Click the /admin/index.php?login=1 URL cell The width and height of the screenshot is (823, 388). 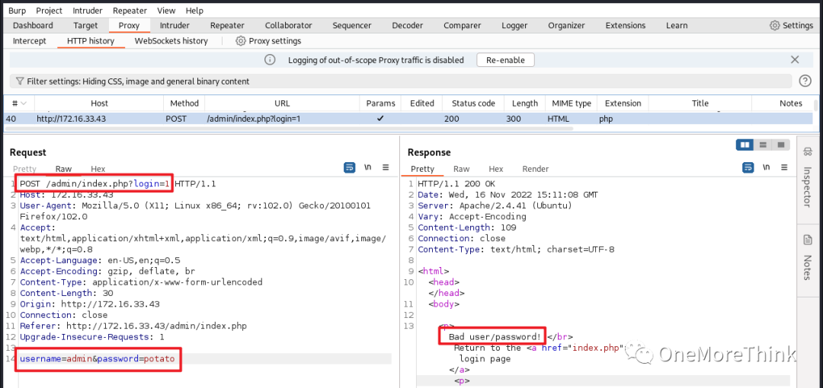[254, 119]
